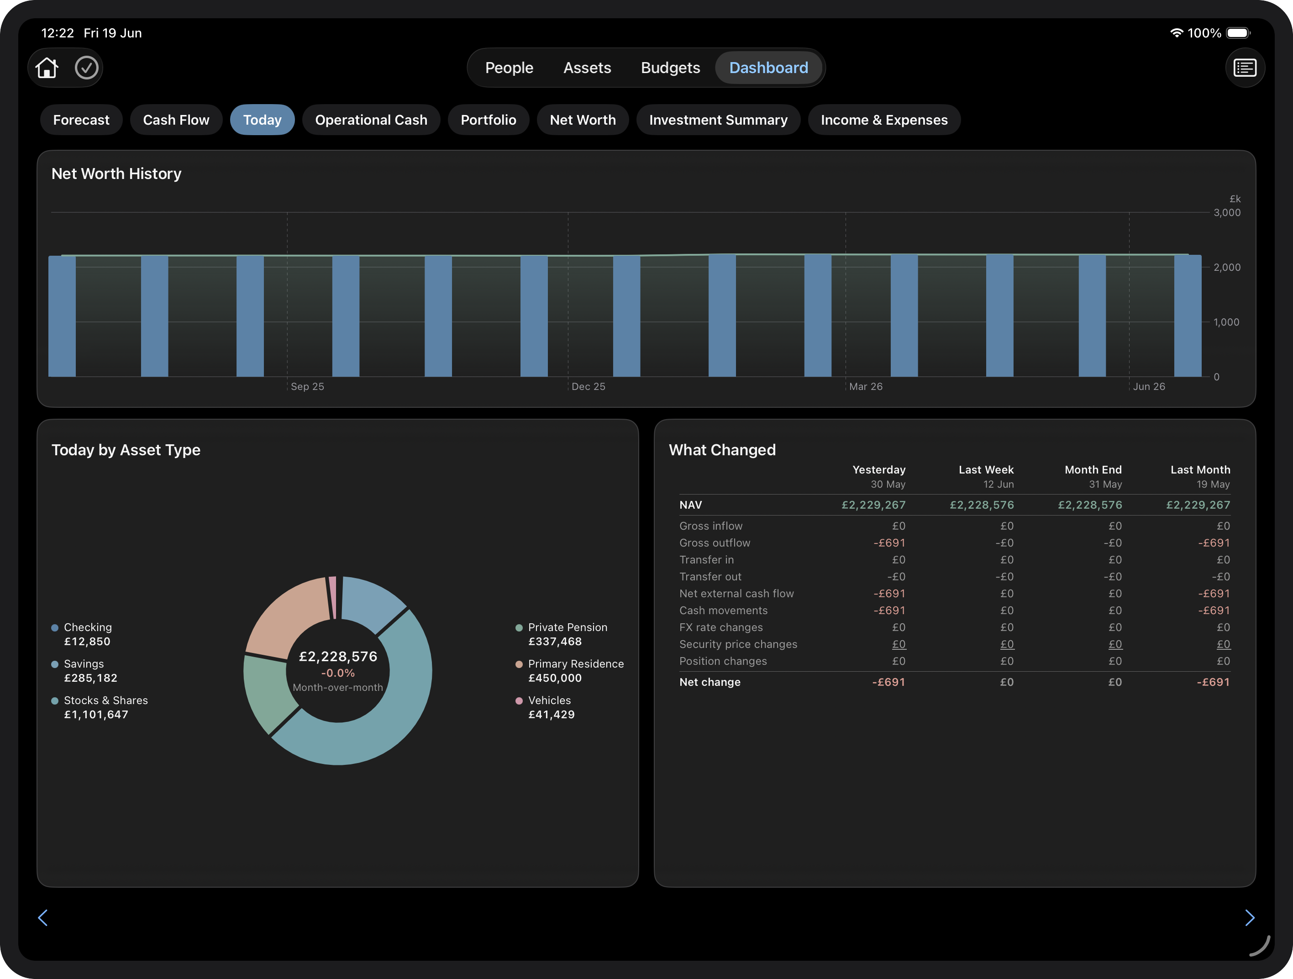The height and width of the screenshot is (979, 1293).
Task: Switch to the Budgets tab
Action: (x=670, y=68)
